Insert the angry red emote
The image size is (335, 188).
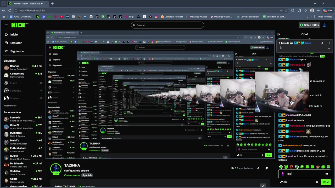pyautogui.click(x=292, y=167)
